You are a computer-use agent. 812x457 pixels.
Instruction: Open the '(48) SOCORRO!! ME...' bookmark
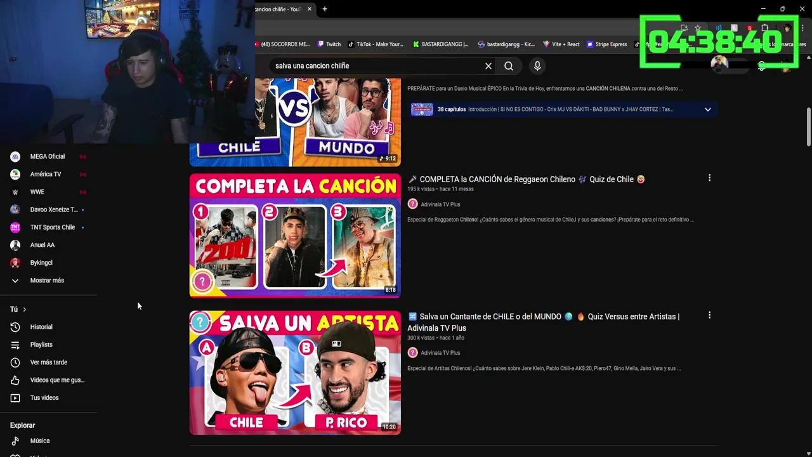pos(282,44)
